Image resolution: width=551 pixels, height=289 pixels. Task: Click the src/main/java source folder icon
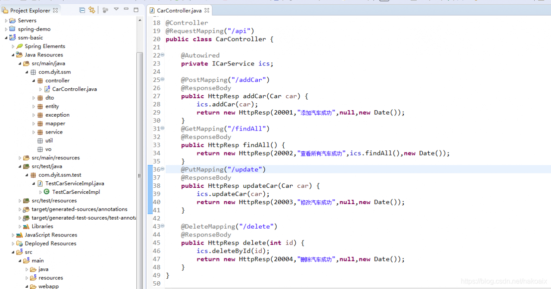click(x=26, y=63)
